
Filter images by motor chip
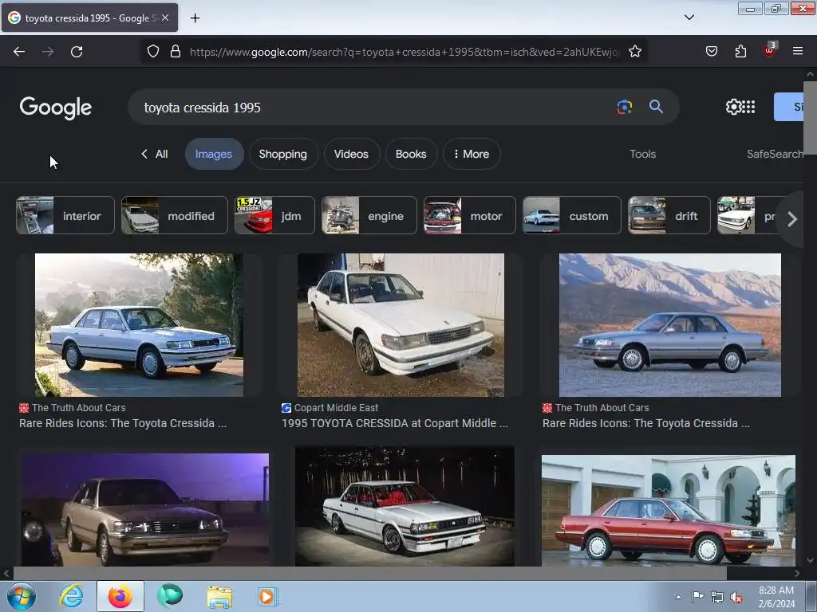[x=469, y=215]
